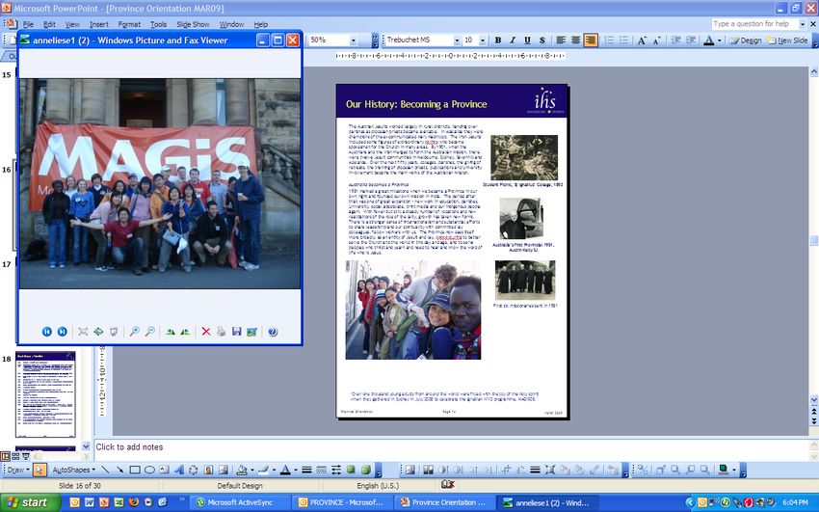The height and width of the screenshot is (512, 819).
Task: Zoom out of the picture in Viewer
Action: point(149,332)
